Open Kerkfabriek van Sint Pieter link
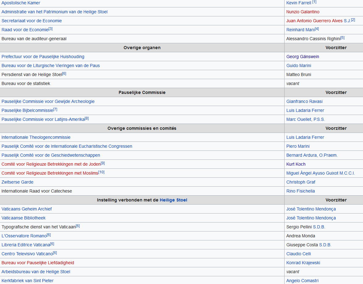363x284 pixels. coord(27,281)
